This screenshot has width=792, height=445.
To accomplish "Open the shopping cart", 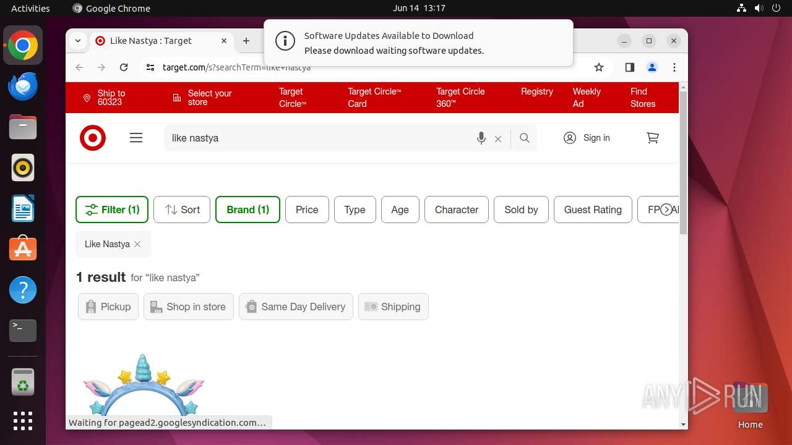I will point(653,138).
